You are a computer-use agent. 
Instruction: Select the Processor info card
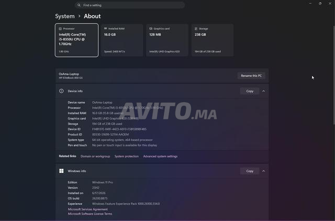[x=77, y=40]
